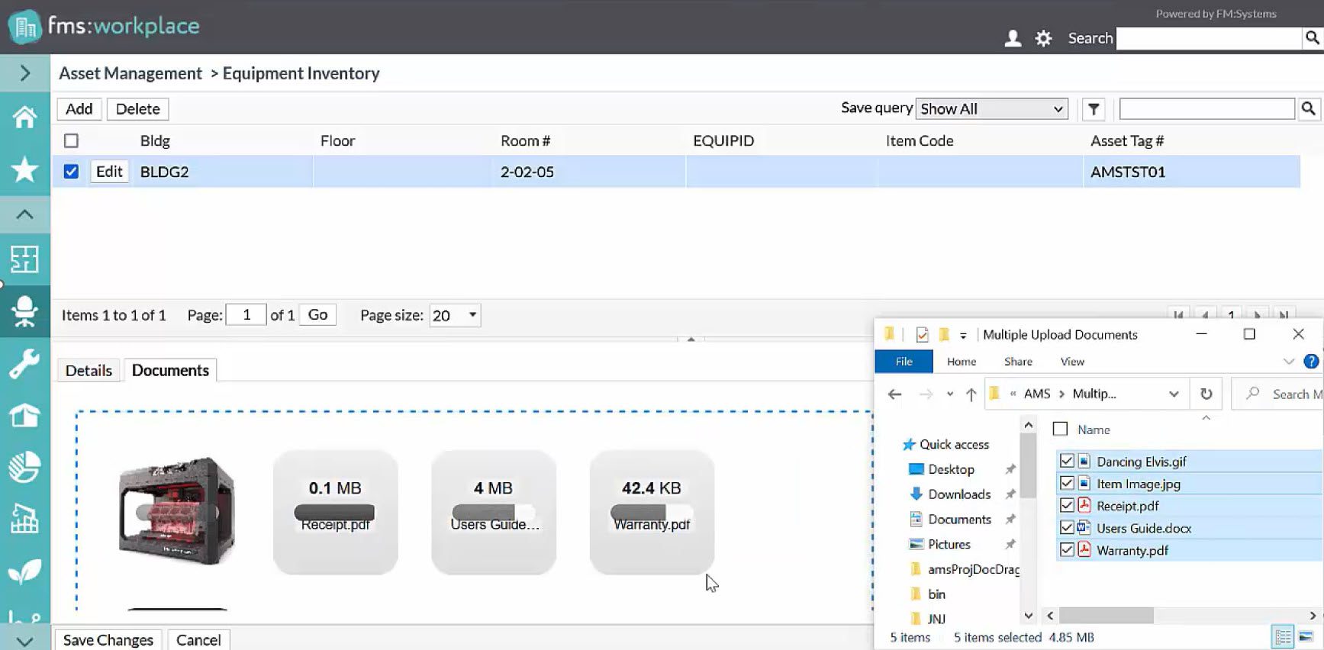Open the settings gear icon
This screenshot has height=650, width=1324.
click(x=1043, y=38)
